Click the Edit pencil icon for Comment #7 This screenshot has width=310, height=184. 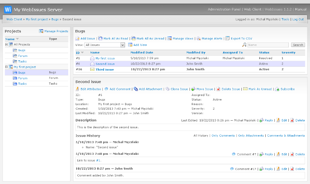pos(278,154)
